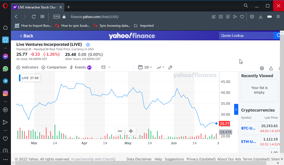The width and height of the screenshot is (284, 165).
Task: Click the star to follow LIVE
Action: point(88,45)
